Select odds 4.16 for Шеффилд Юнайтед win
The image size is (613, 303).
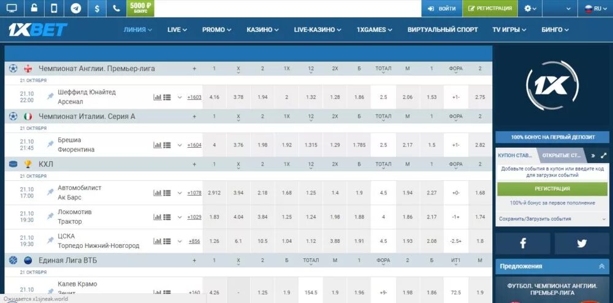(214, 97)
